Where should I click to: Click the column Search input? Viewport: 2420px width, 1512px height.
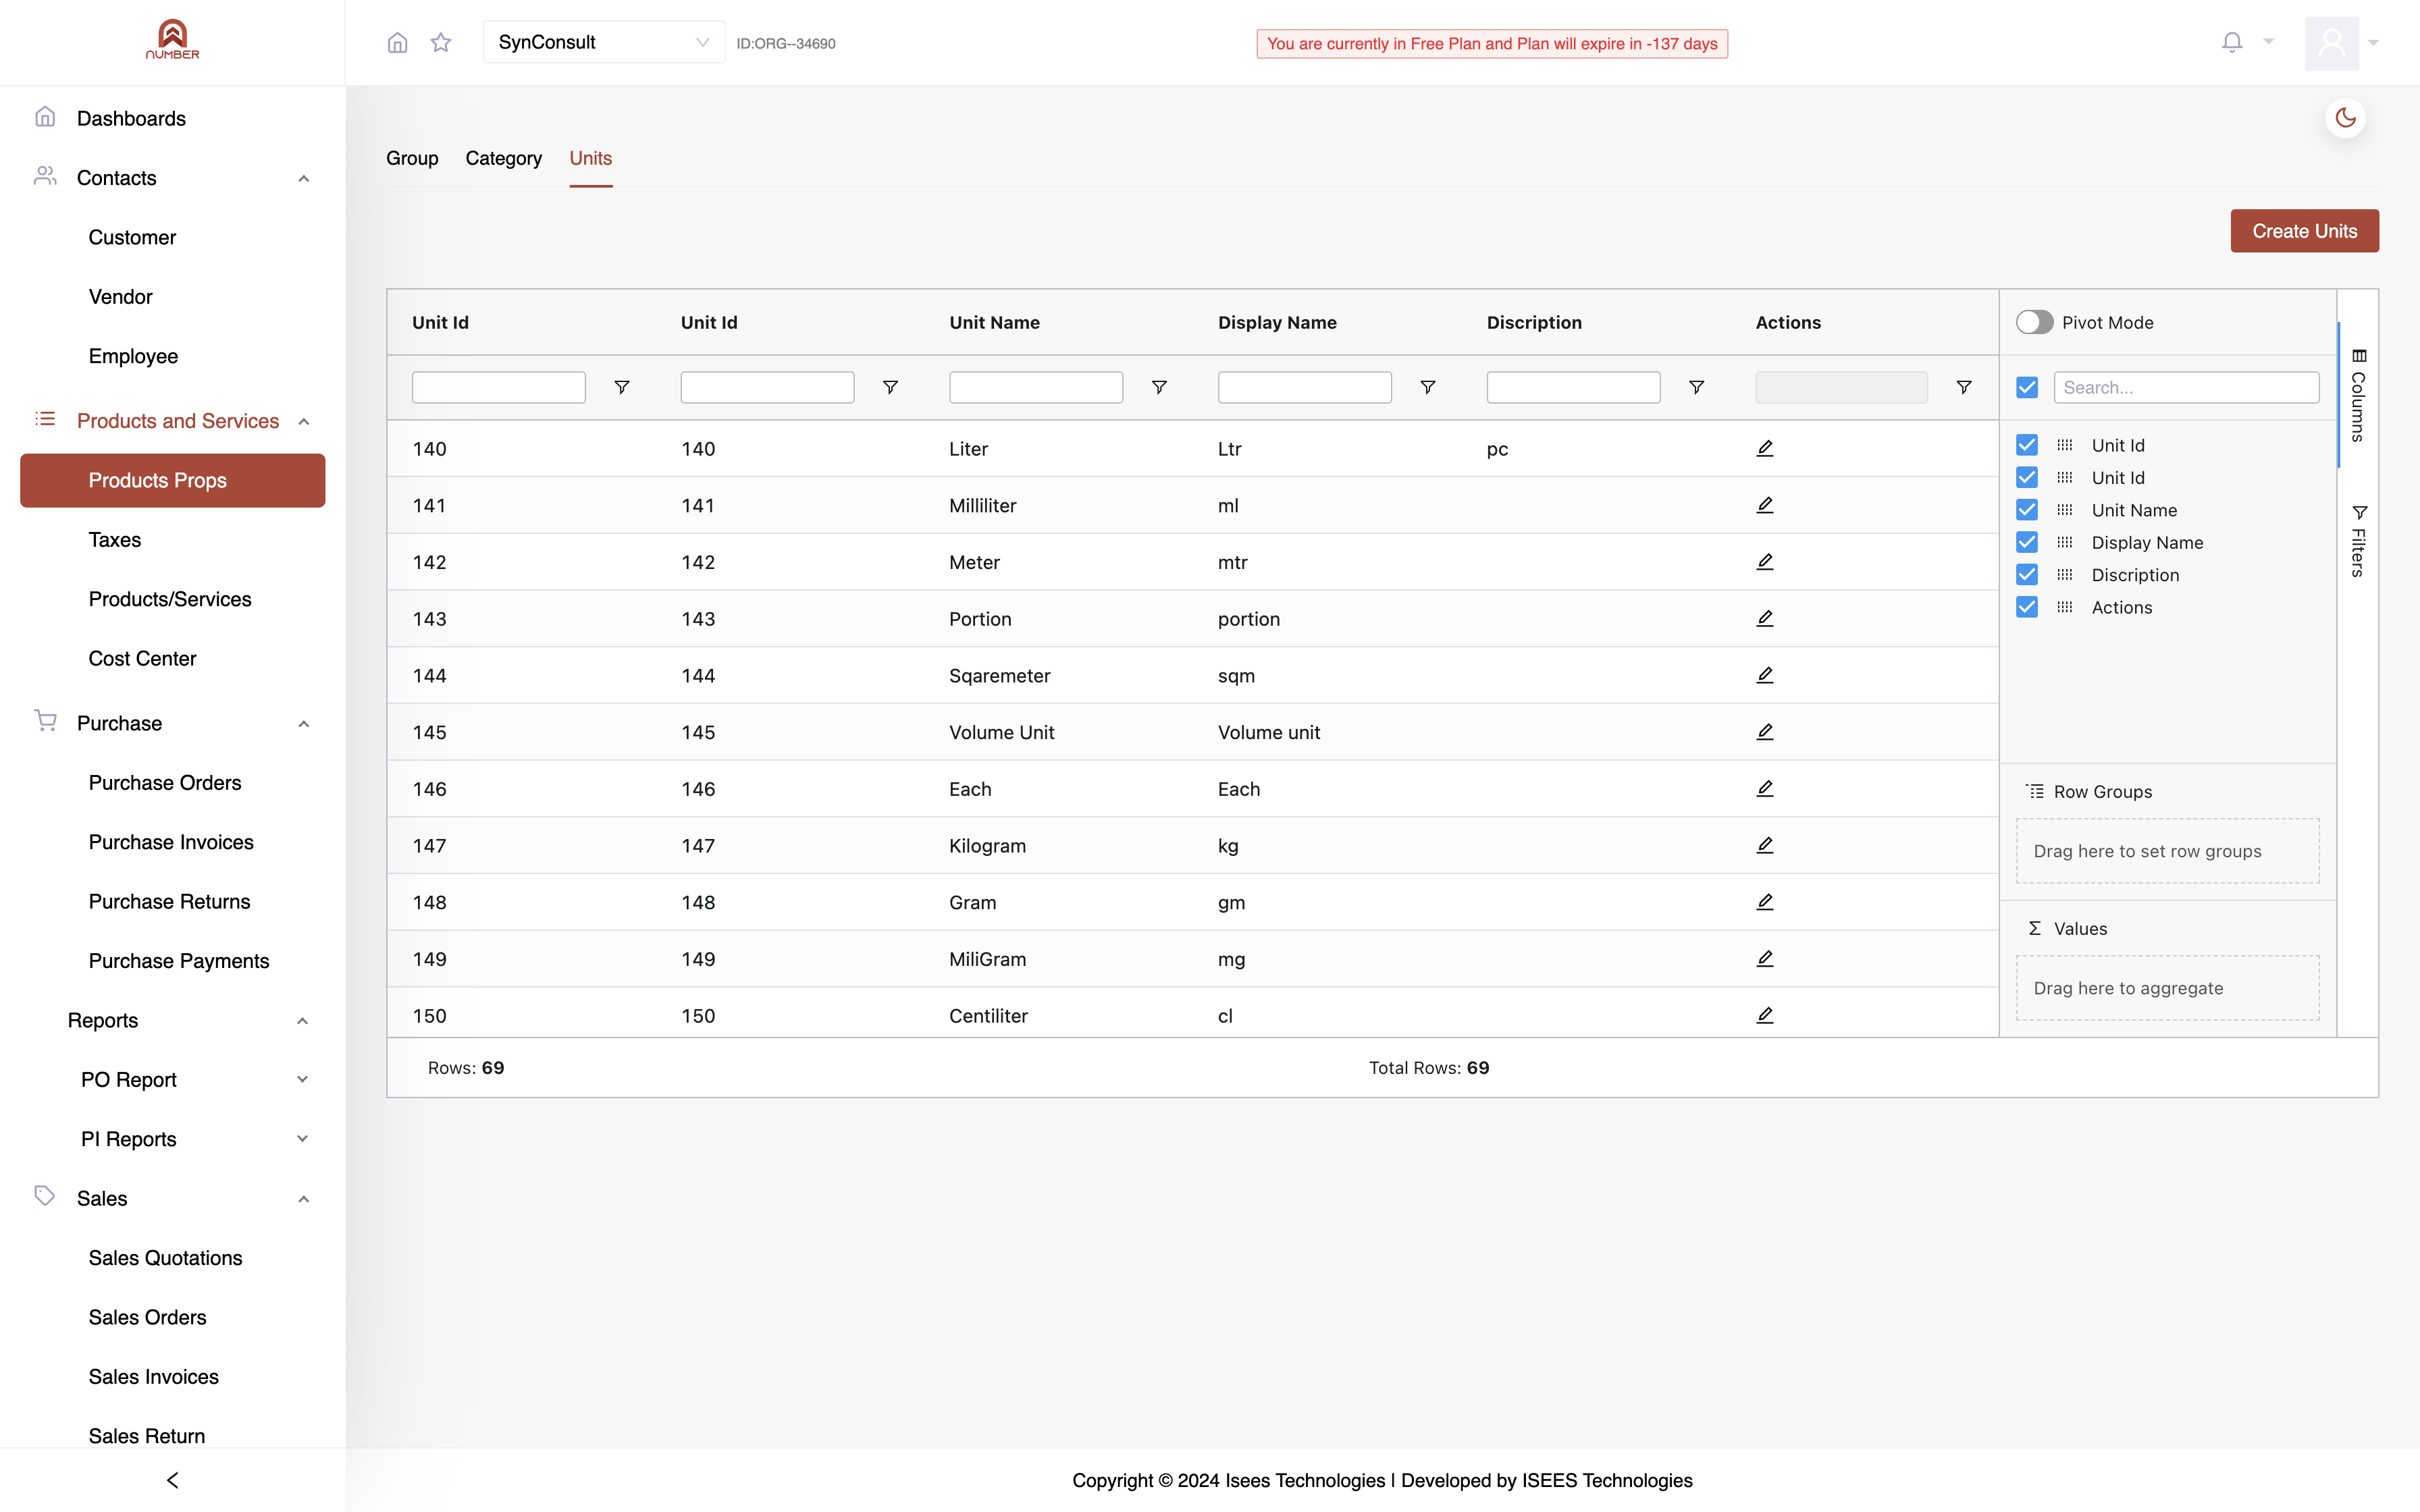[2186, 387]
